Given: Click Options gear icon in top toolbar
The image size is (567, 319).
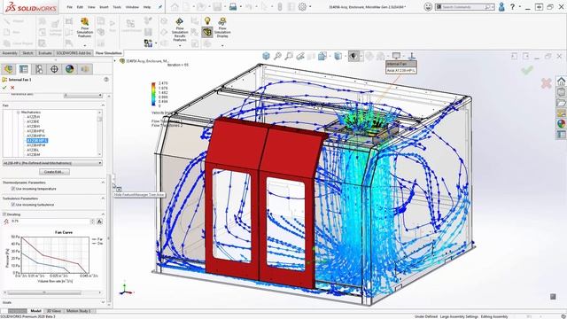Looking at the screenshot, I should coord(302,6).
